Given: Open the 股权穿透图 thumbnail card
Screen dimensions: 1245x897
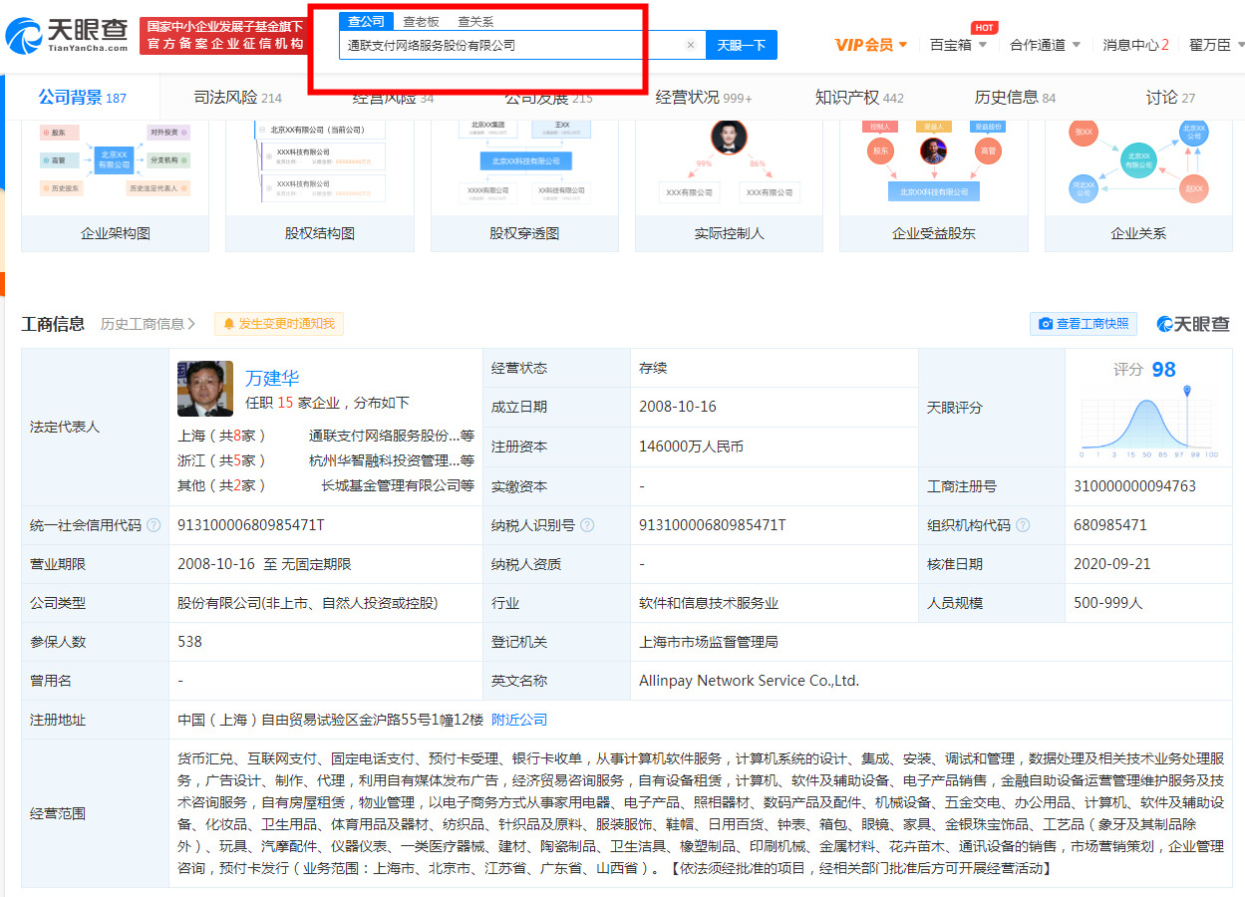Looking at the screenshot, I should point(524,185).
